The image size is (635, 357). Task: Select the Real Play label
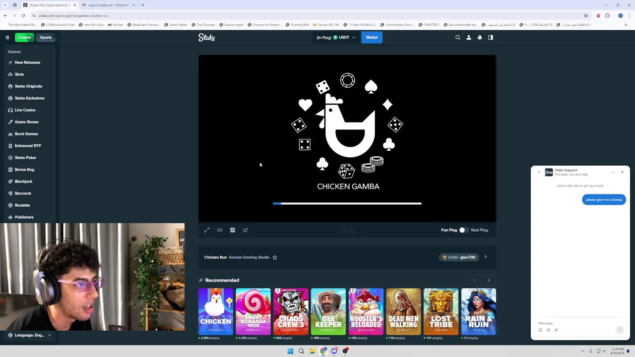pos(479,230)
